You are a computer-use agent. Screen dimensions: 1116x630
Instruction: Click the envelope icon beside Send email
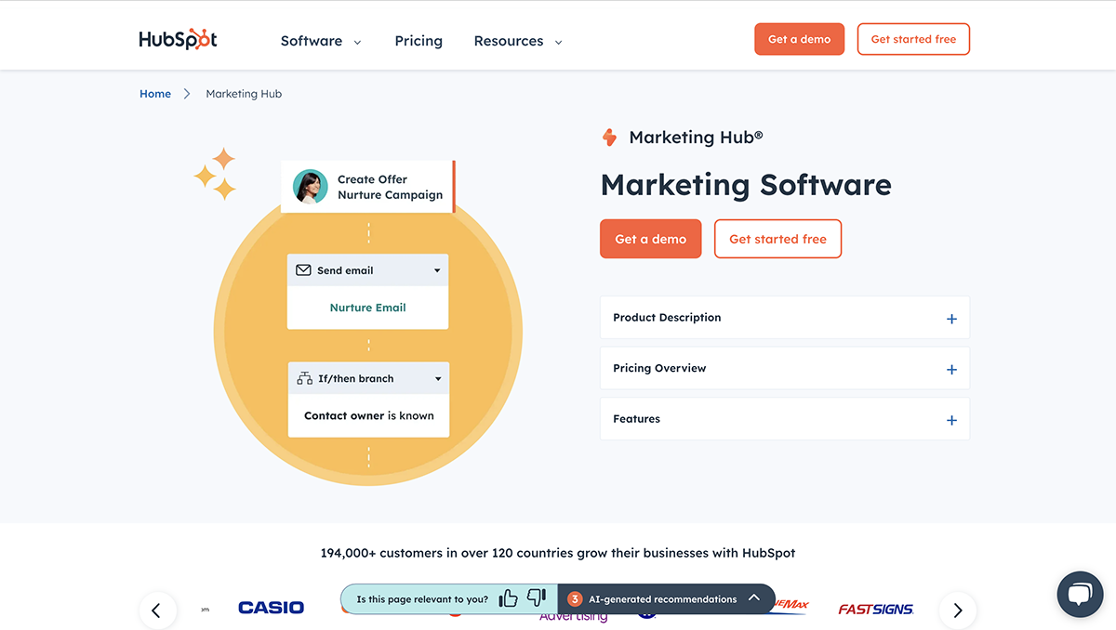click(x=303, y=269)
